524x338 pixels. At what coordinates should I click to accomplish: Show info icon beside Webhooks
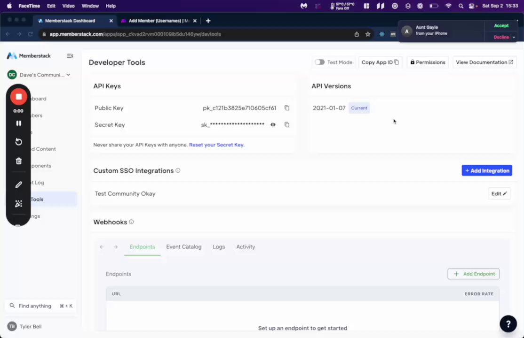[x=131, y=222]
